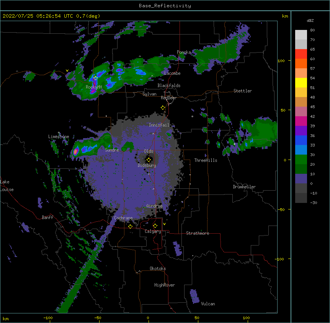
Task: Click the yellow diamond marker at Olds
Action: (149, 160)
